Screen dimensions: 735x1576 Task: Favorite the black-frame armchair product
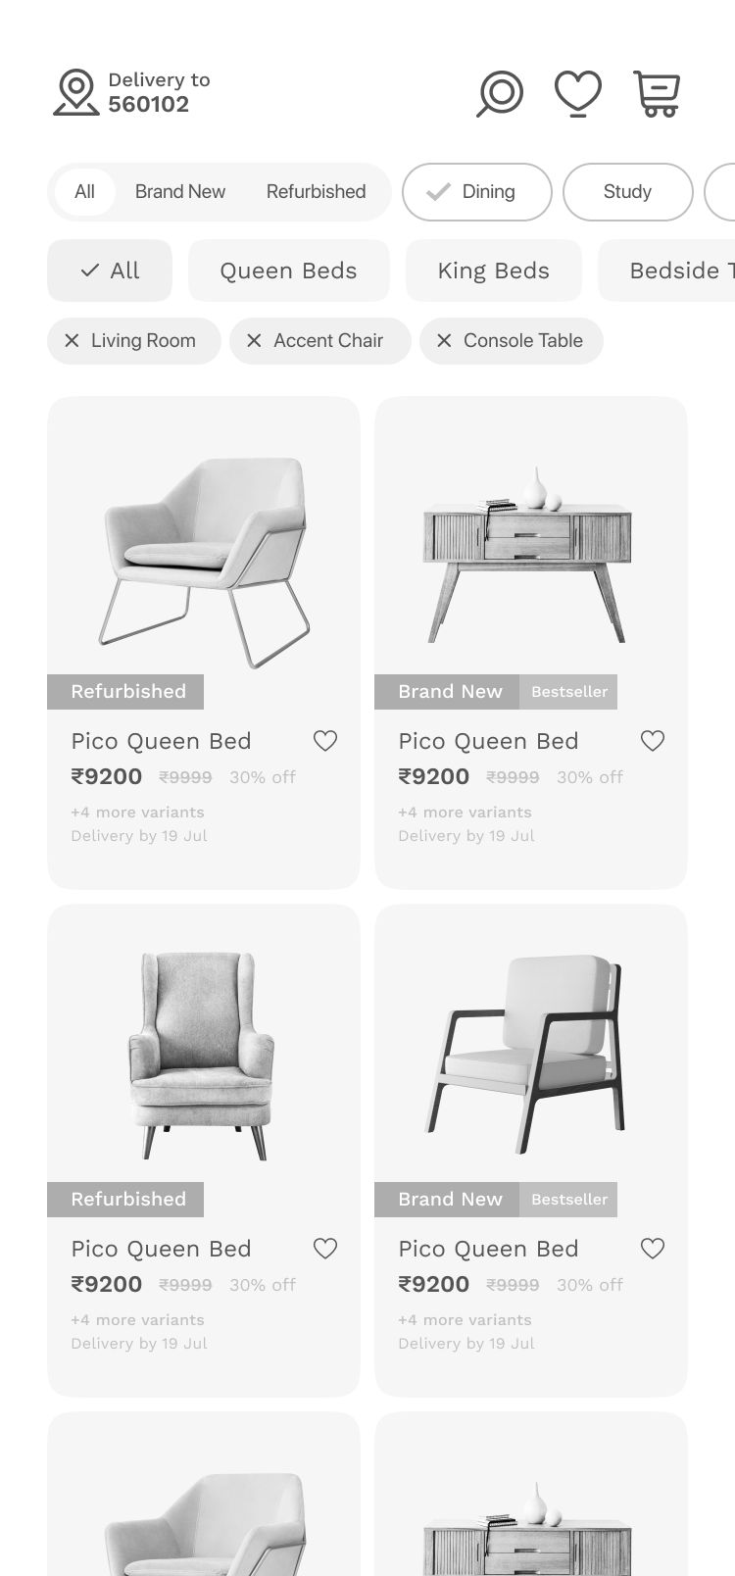tap(653, 1249)
